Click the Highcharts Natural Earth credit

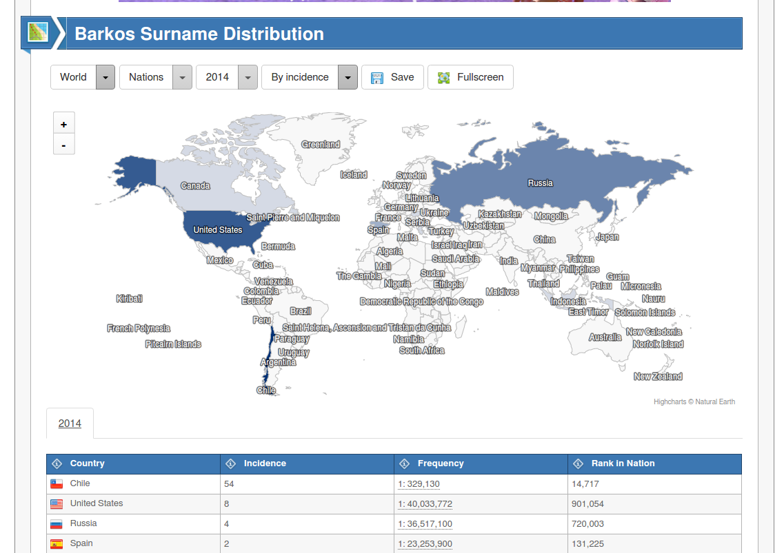click(x=694, y=401)
